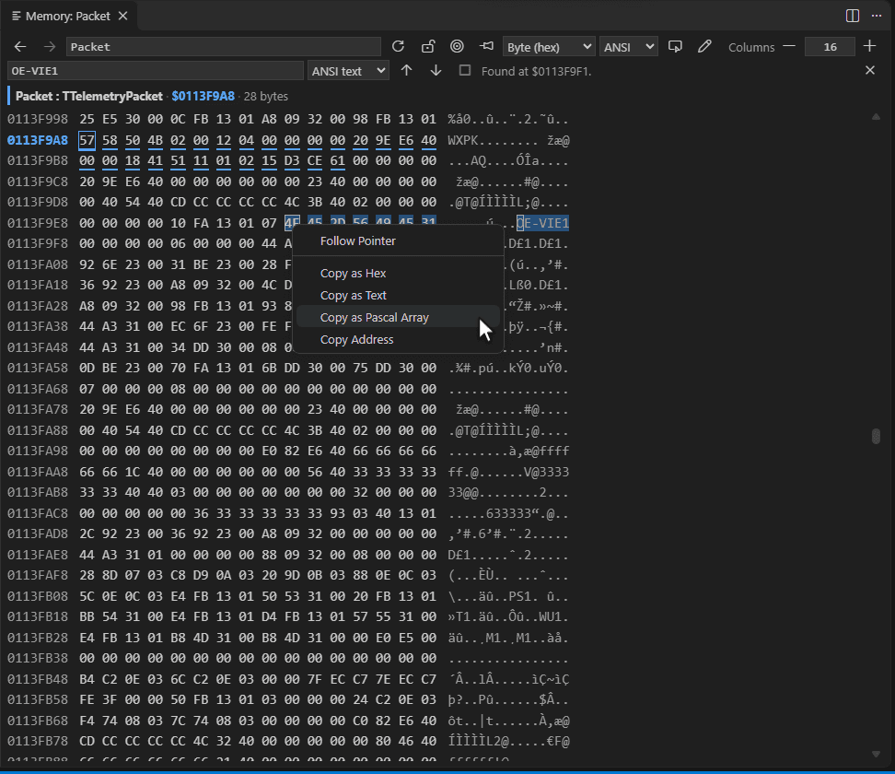895x774 pixels.
Task: Find previous match with up arrow
Action: (406, 70)
